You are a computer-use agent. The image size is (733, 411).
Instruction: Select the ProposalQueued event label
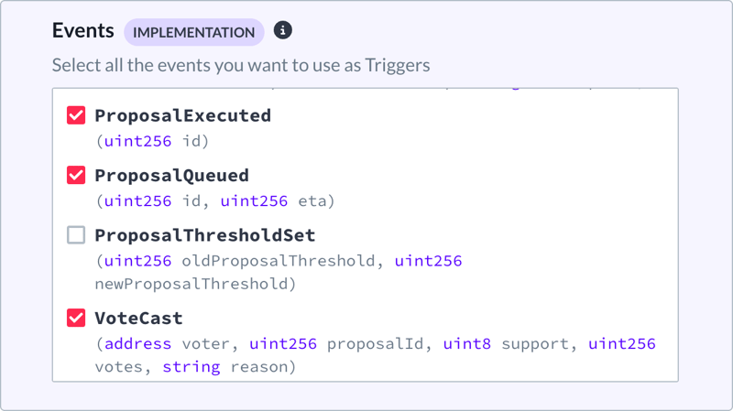pyautogui.click(x=172, y=176)
